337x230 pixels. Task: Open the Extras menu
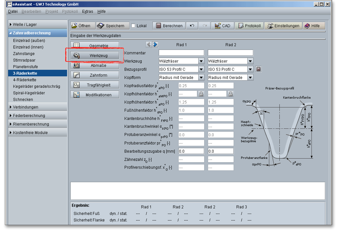(x=87, y=11)
